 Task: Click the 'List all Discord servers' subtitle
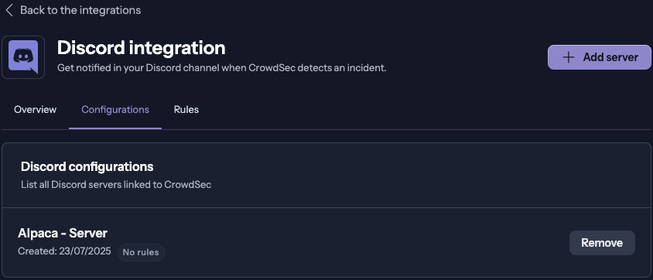(116, 185)
